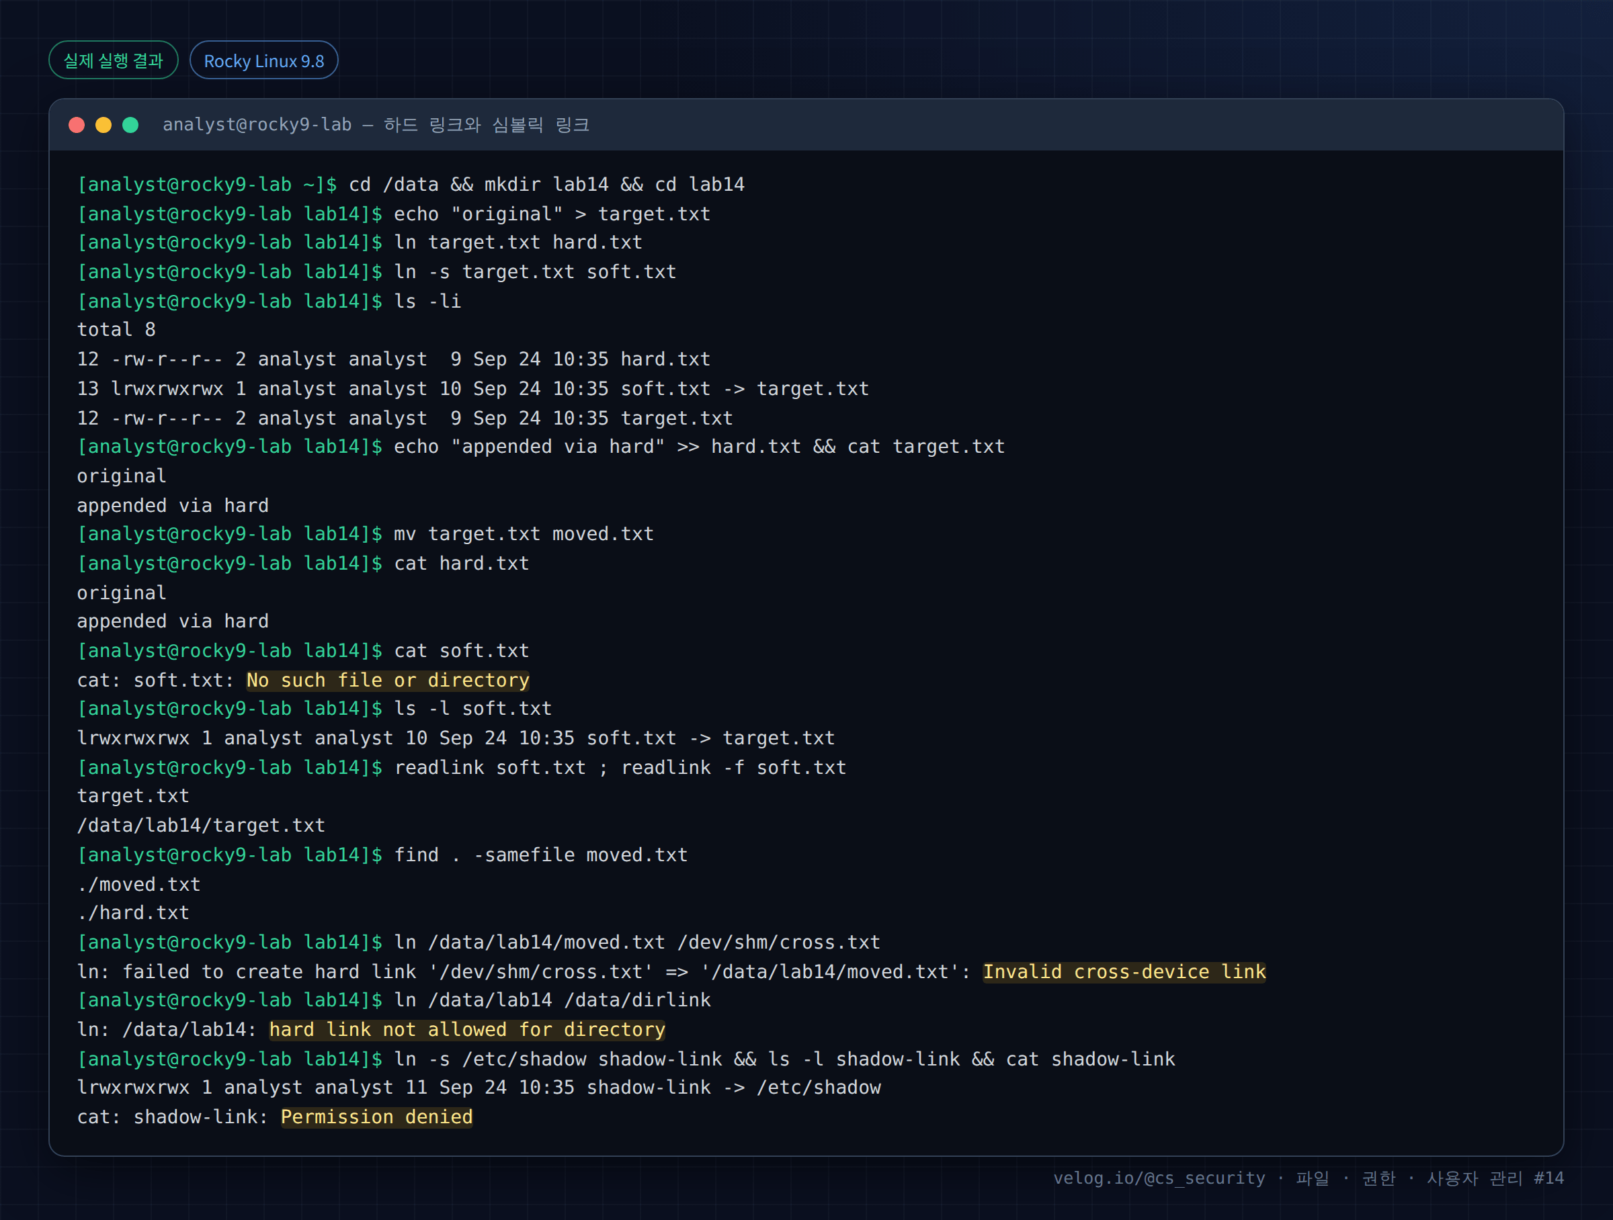
Task: Click the command 'cat soft.txt'
Action: click(462, 651)
